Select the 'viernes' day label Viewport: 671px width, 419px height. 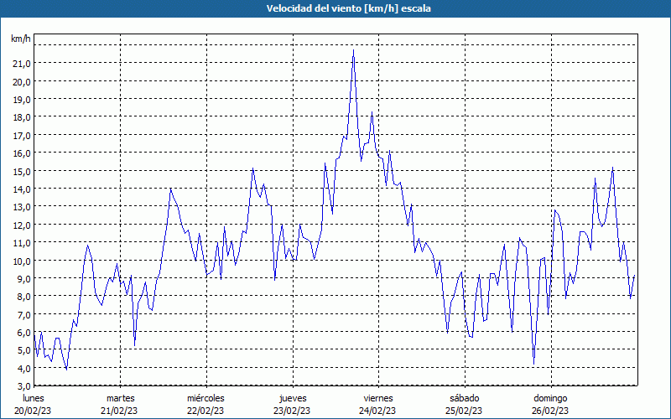click(378, 398)
